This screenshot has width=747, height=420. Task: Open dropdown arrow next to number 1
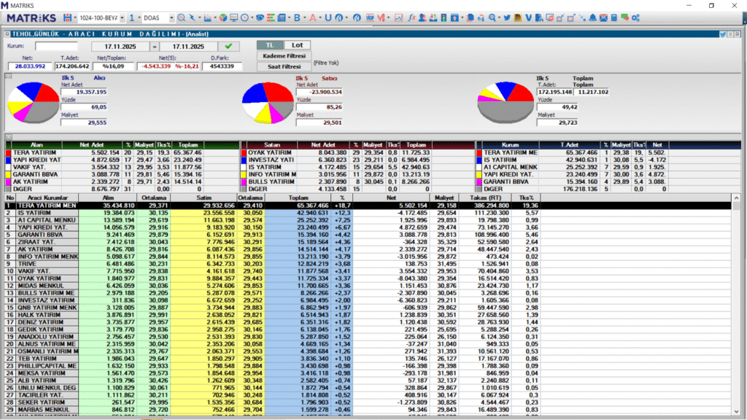[139, 17]
